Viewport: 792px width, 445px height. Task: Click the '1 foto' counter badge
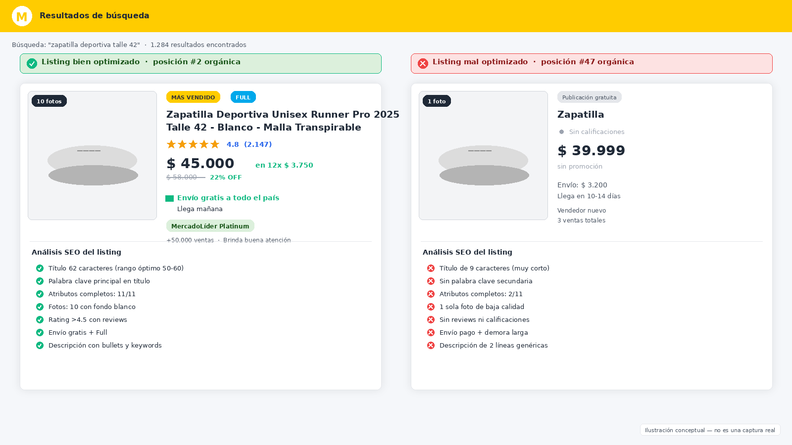pos(437,101)
